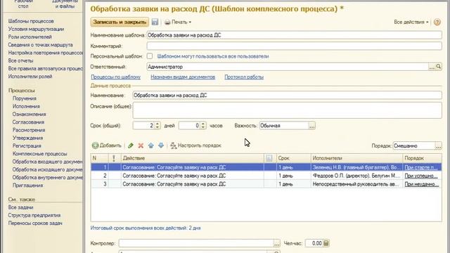
Task: Open Условия маршрутизации in sidebar
Action: coord(36,29)
